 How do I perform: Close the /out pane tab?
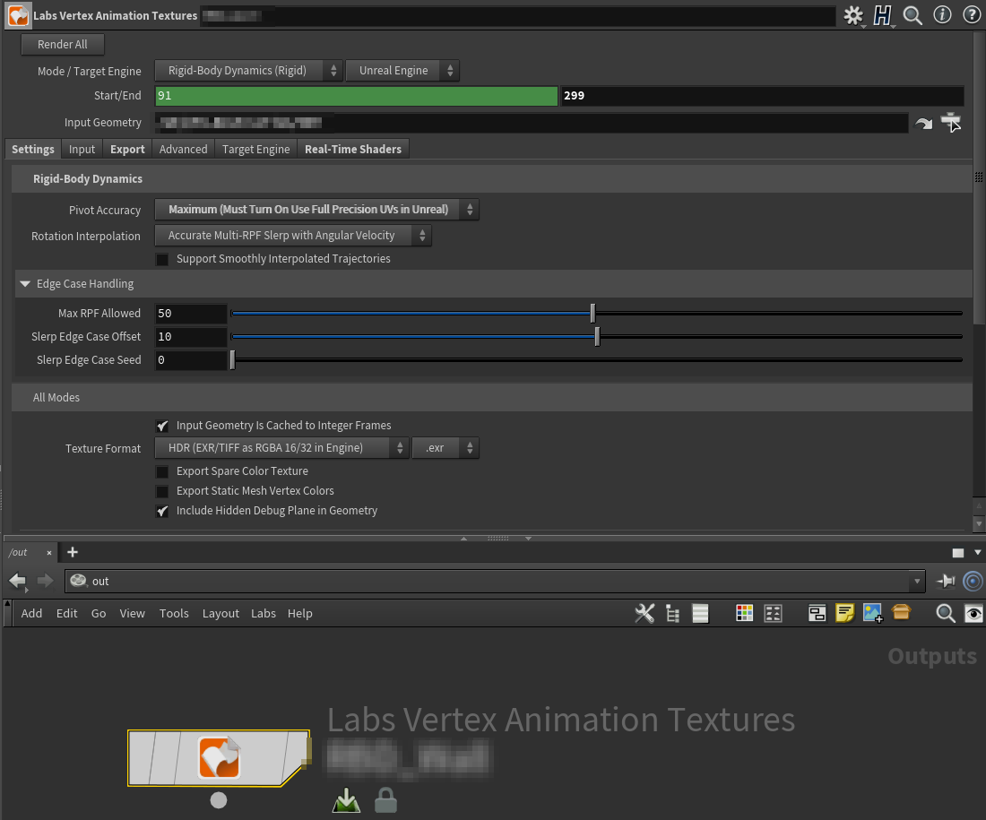coord(49,553)
